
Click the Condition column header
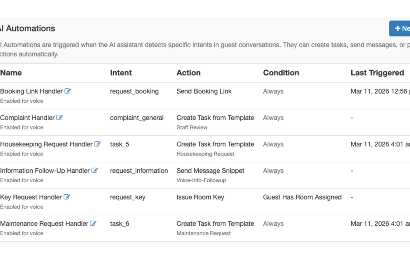pyautogui.click(x=281, y=73)
